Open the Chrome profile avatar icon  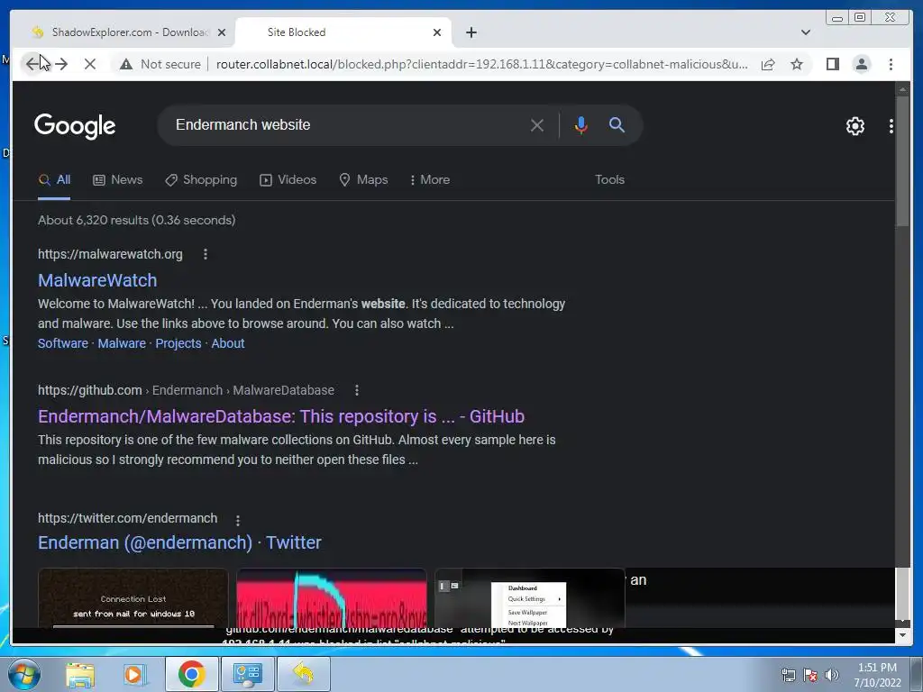pyautogui.click(x=861, y=64)
